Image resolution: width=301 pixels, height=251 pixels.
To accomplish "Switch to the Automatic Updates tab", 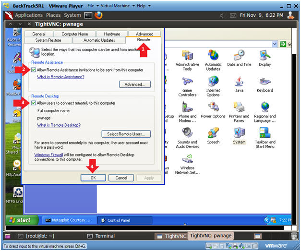I will (x=99, y=40).
